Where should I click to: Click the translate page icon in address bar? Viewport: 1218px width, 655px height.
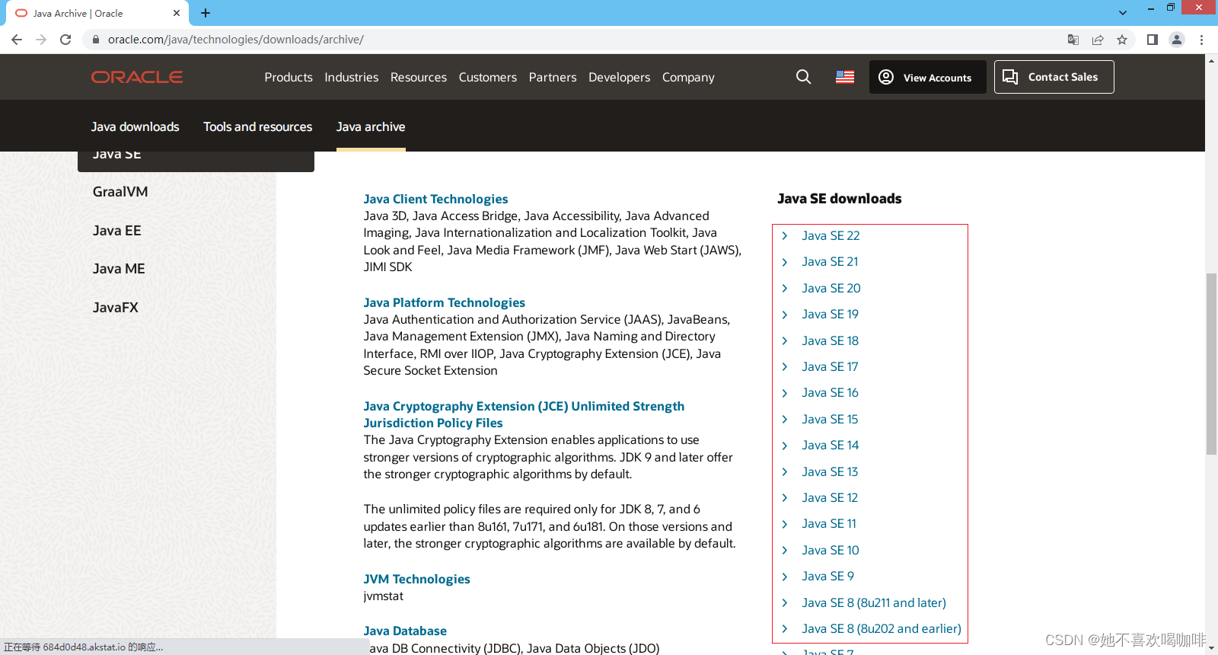1073,40
